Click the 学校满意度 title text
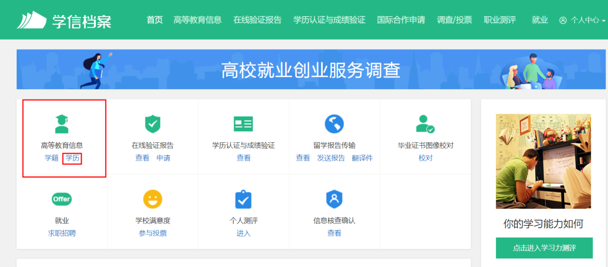Image resolution: width=608 pixels, height=267 pixels. pyautogui.click(x=153, y=221)
